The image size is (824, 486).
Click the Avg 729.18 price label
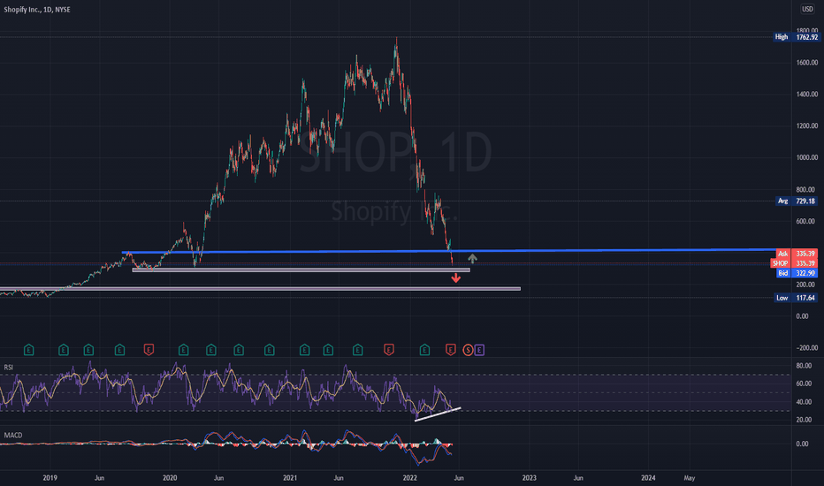click(x=796, y=201)
